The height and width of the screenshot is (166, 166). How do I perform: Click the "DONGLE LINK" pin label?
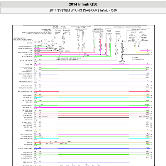(x=28, y=127)
